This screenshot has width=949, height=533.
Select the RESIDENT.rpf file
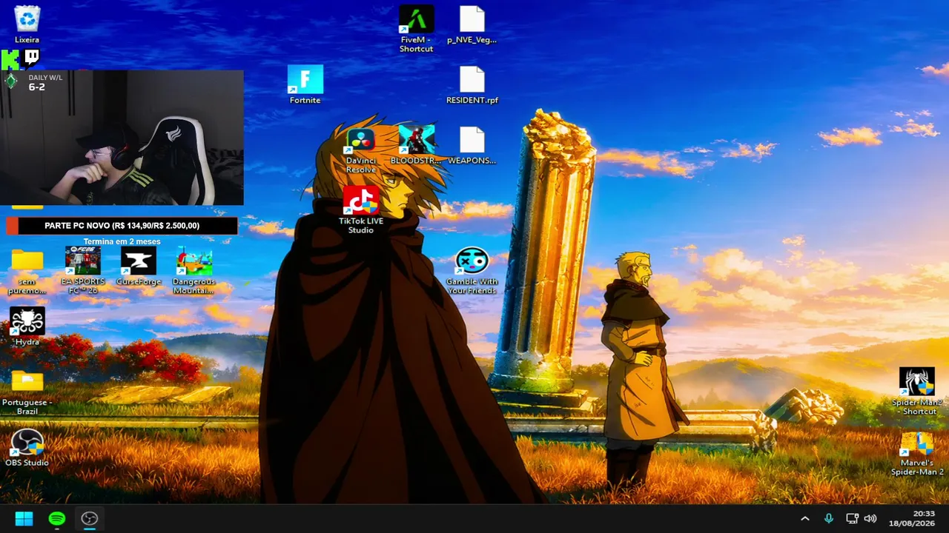[472, 84]
